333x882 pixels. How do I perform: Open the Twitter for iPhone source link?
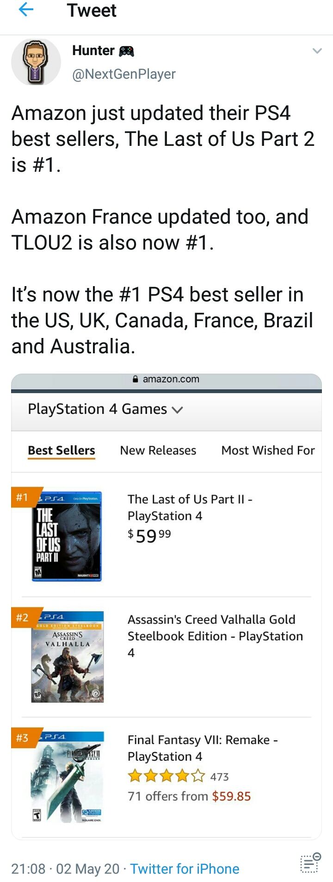coord(185,869)
